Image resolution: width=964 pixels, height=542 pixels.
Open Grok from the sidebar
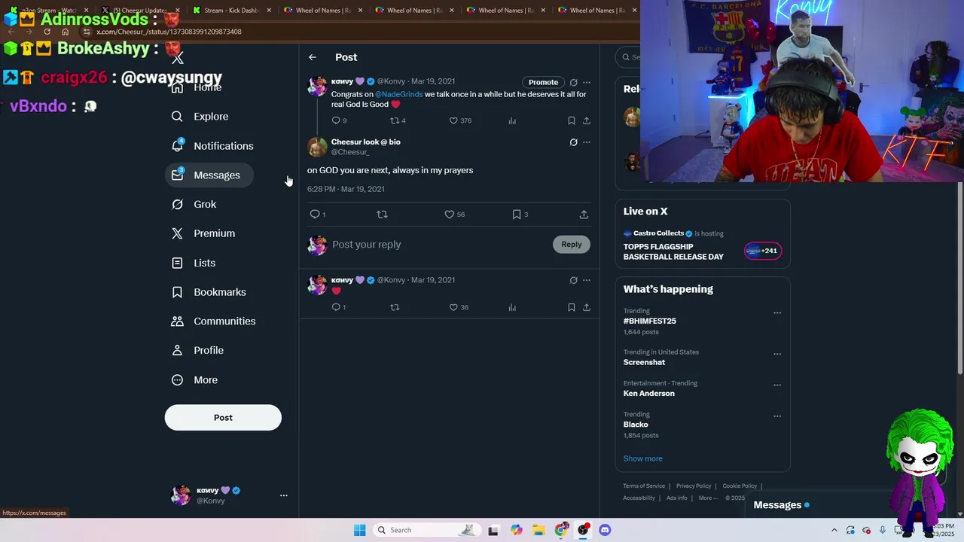point(194,205)
